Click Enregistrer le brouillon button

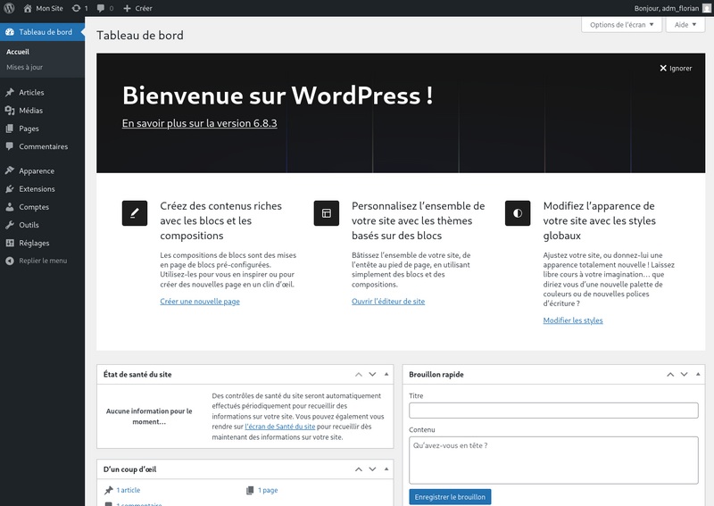450,497
